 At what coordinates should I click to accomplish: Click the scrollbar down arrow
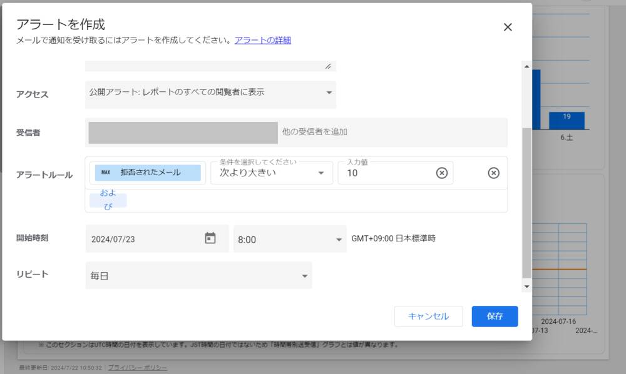[526, 286]
